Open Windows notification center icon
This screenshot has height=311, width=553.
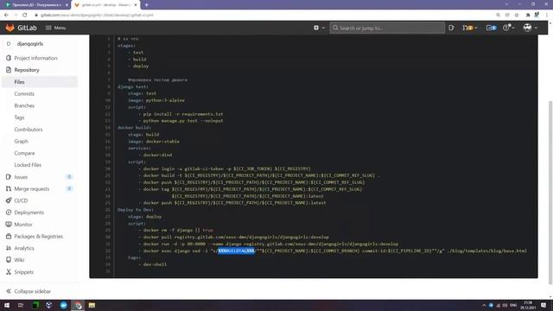543,305
